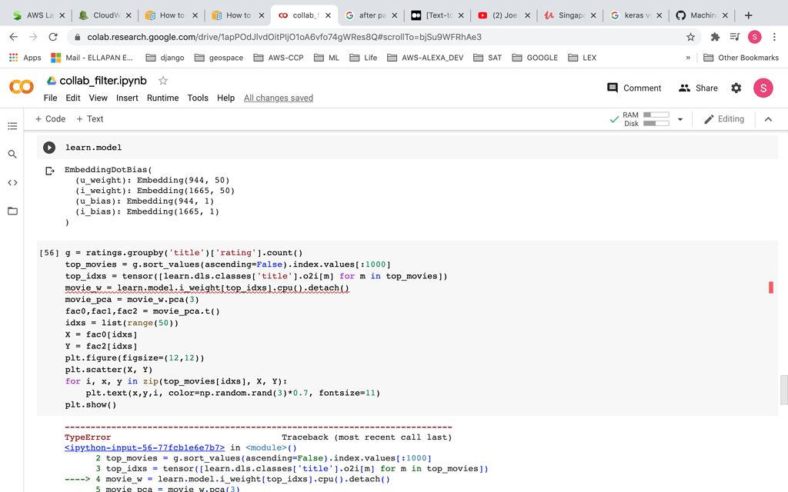Click the RAM usage bar

(656, 115)
